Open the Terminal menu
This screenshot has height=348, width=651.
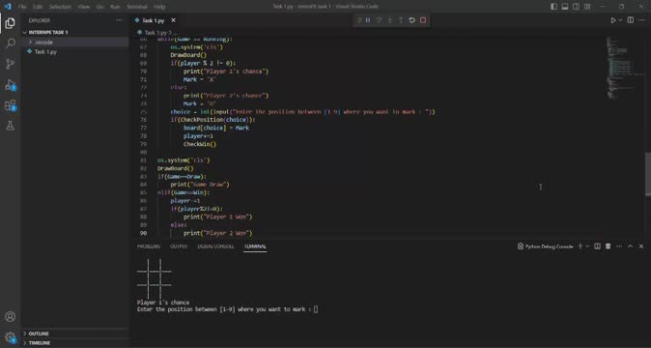[x=137, y=7]
